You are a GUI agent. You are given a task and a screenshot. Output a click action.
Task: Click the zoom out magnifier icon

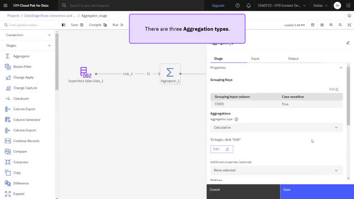tap(340, 25)
